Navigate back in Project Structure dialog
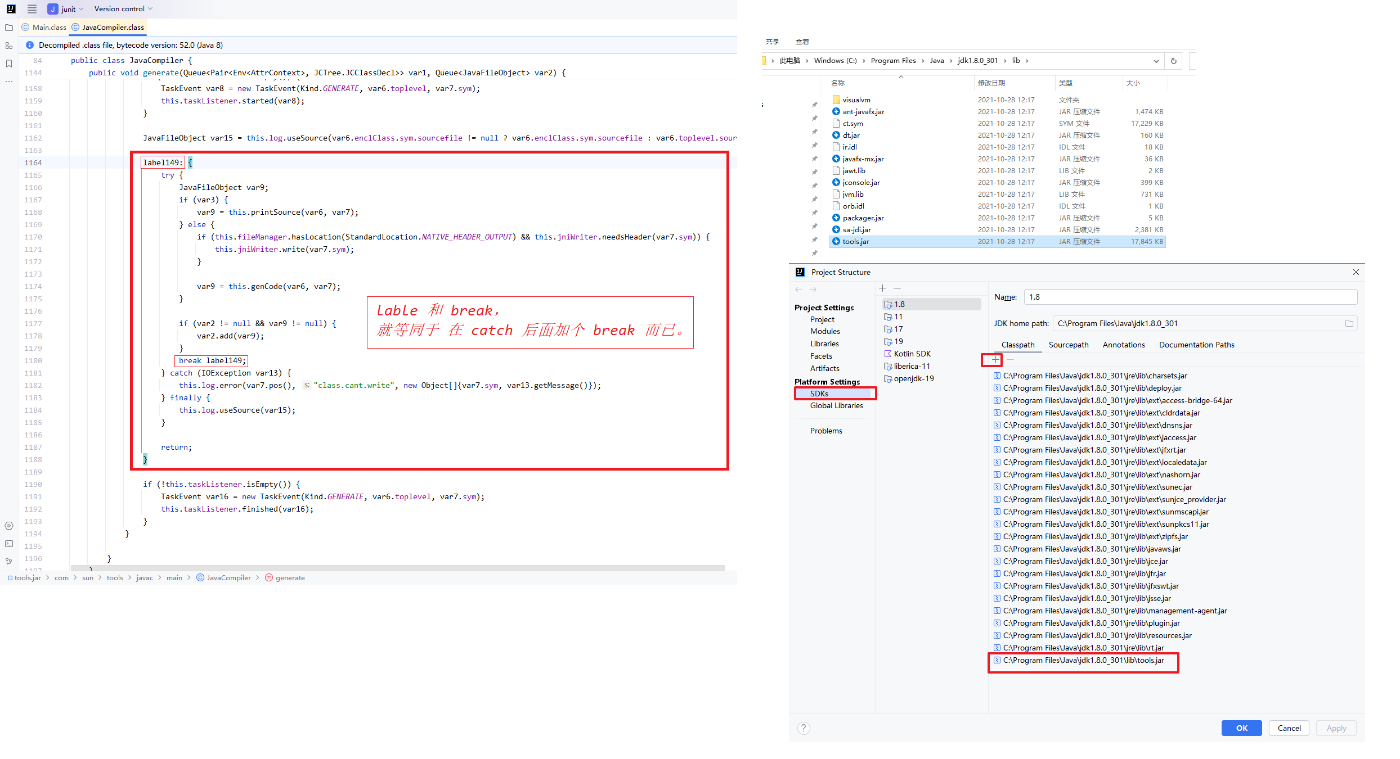 (x=798, y=290)
